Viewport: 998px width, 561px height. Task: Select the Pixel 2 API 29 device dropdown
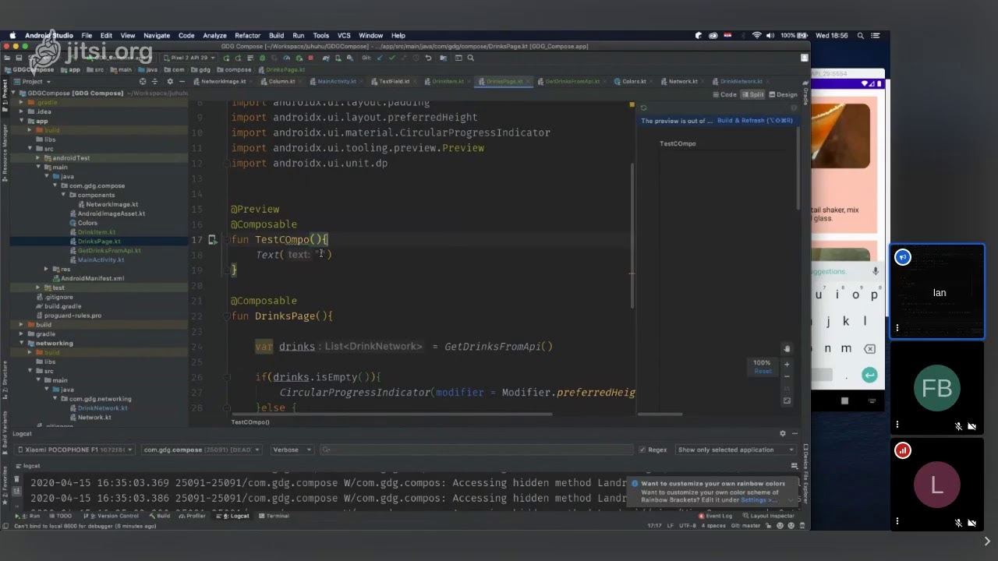[189, 58]
